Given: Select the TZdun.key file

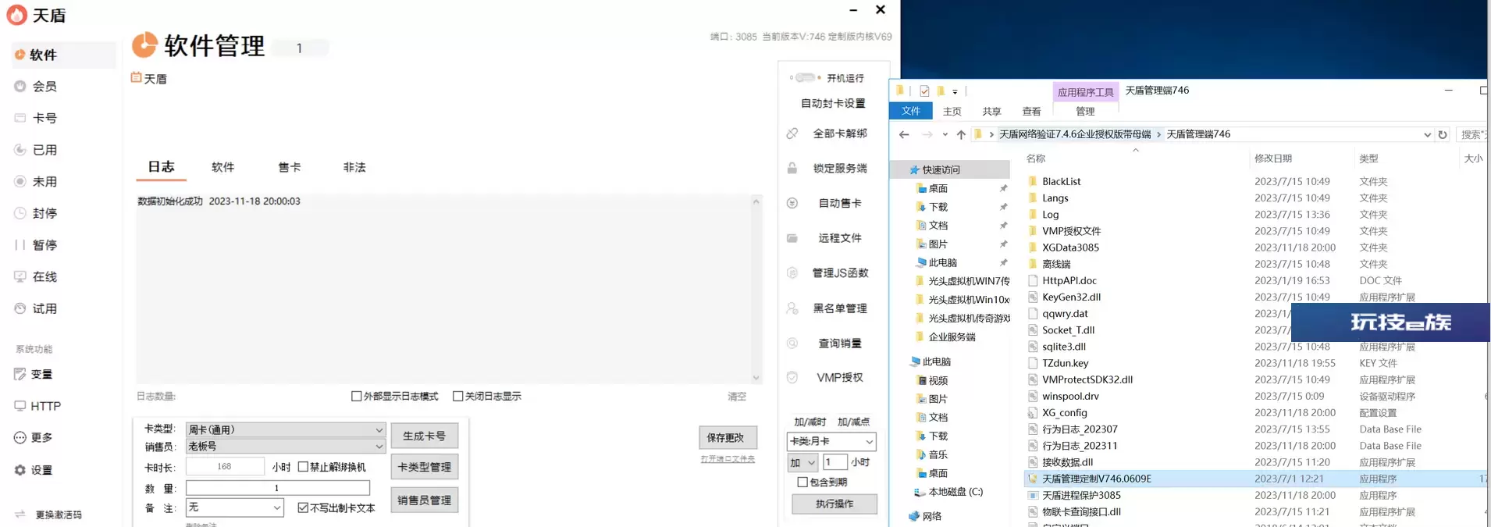Looking at the screenshot, I should 1065,364.
